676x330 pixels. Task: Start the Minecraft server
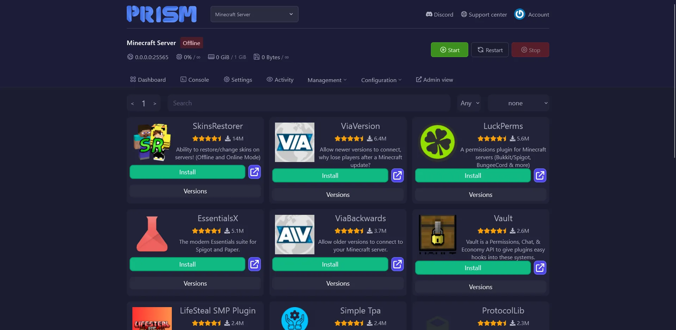(x=449, y=50)
